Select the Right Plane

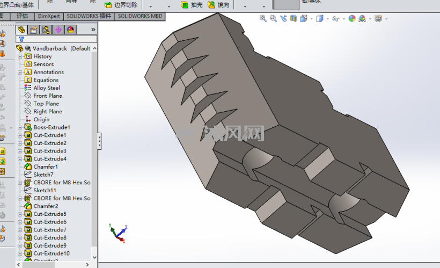pyautogui.click(x=48, y=112)
